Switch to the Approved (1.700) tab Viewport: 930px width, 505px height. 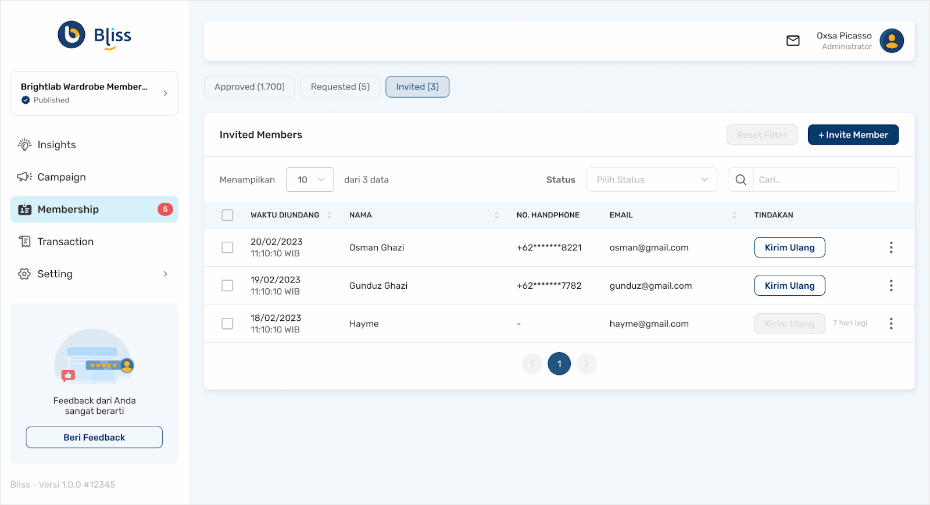pos(249,87)
